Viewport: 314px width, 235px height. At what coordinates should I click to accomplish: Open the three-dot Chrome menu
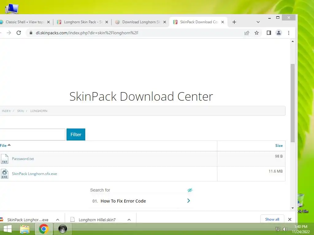[x=289, y=33]
